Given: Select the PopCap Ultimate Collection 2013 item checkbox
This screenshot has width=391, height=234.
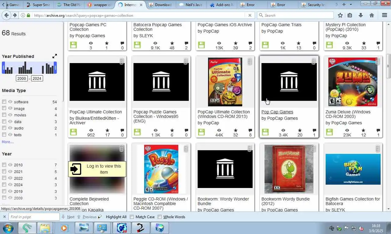Looking at the screenshot, I should [250, 61].
